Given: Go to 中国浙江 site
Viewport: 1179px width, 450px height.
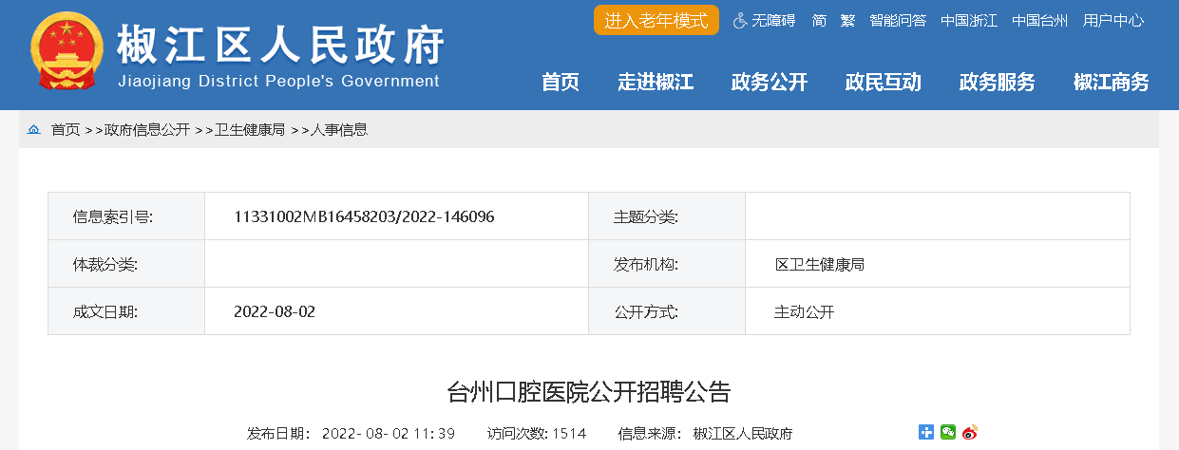Looking at the screenshot, I should pyautogui.click(x=969, y=20).
